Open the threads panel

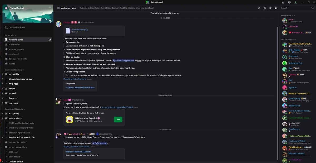259,8
